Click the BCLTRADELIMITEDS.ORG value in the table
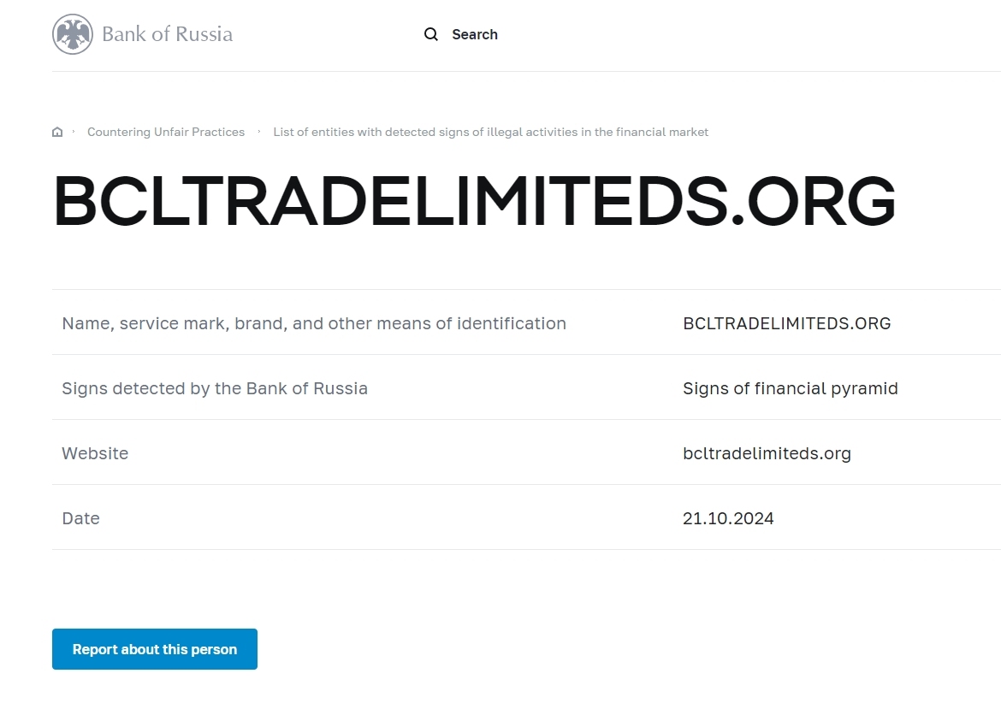Image resolution: width=1001 pixels, height=709 pixels. 786,323
